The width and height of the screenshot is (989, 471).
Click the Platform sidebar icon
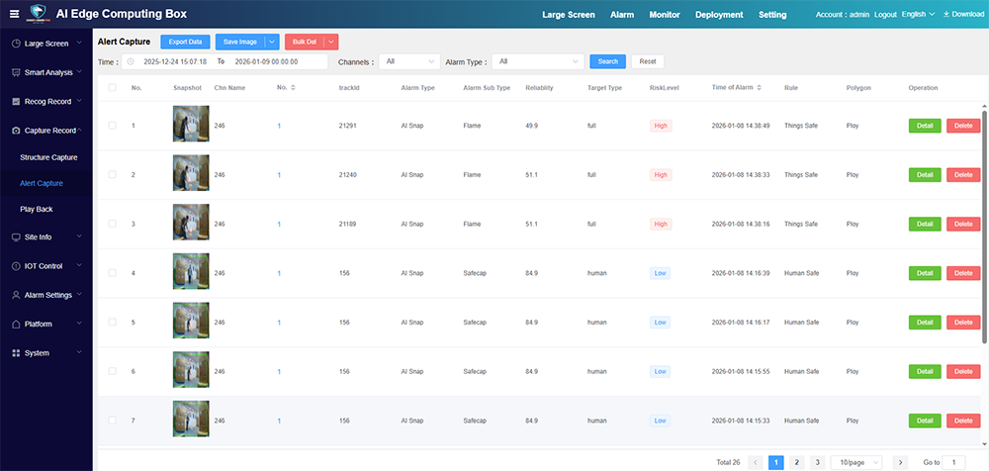coord(15,324)
